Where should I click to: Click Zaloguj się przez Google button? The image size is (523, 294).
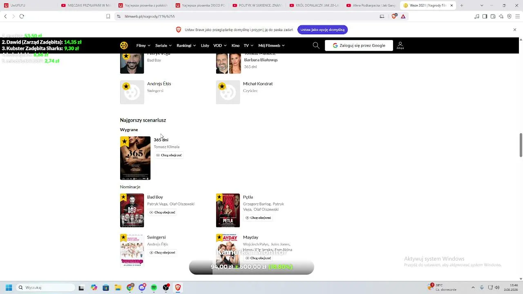tap(359, 45)
